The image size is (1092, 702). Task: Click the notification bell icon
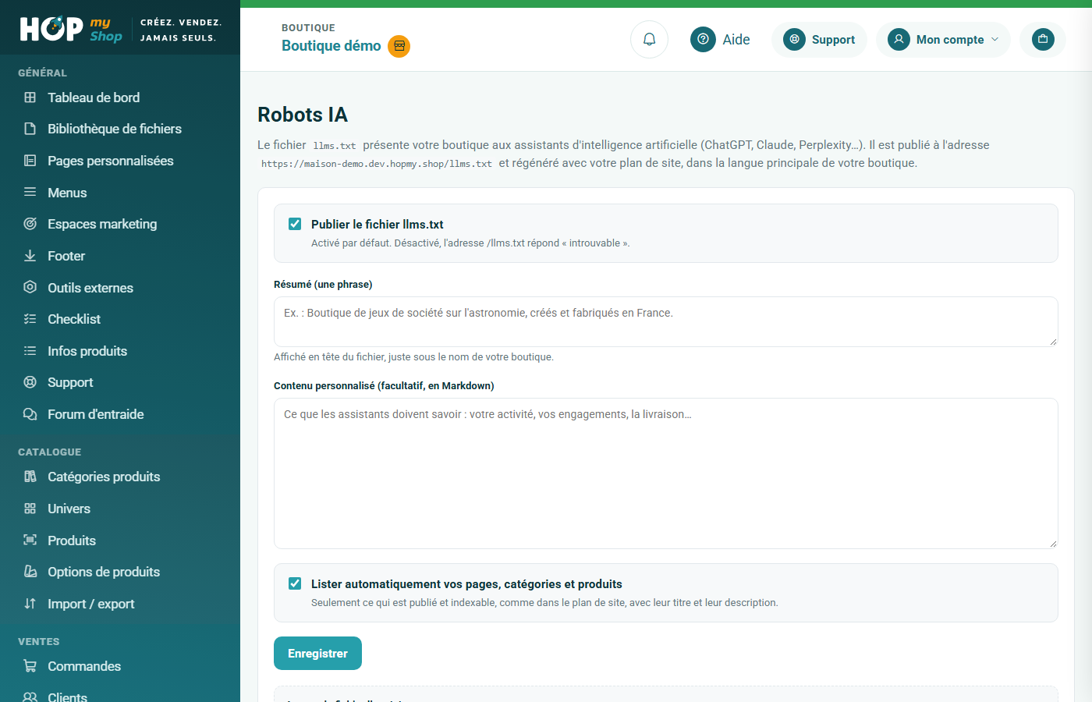649,39
